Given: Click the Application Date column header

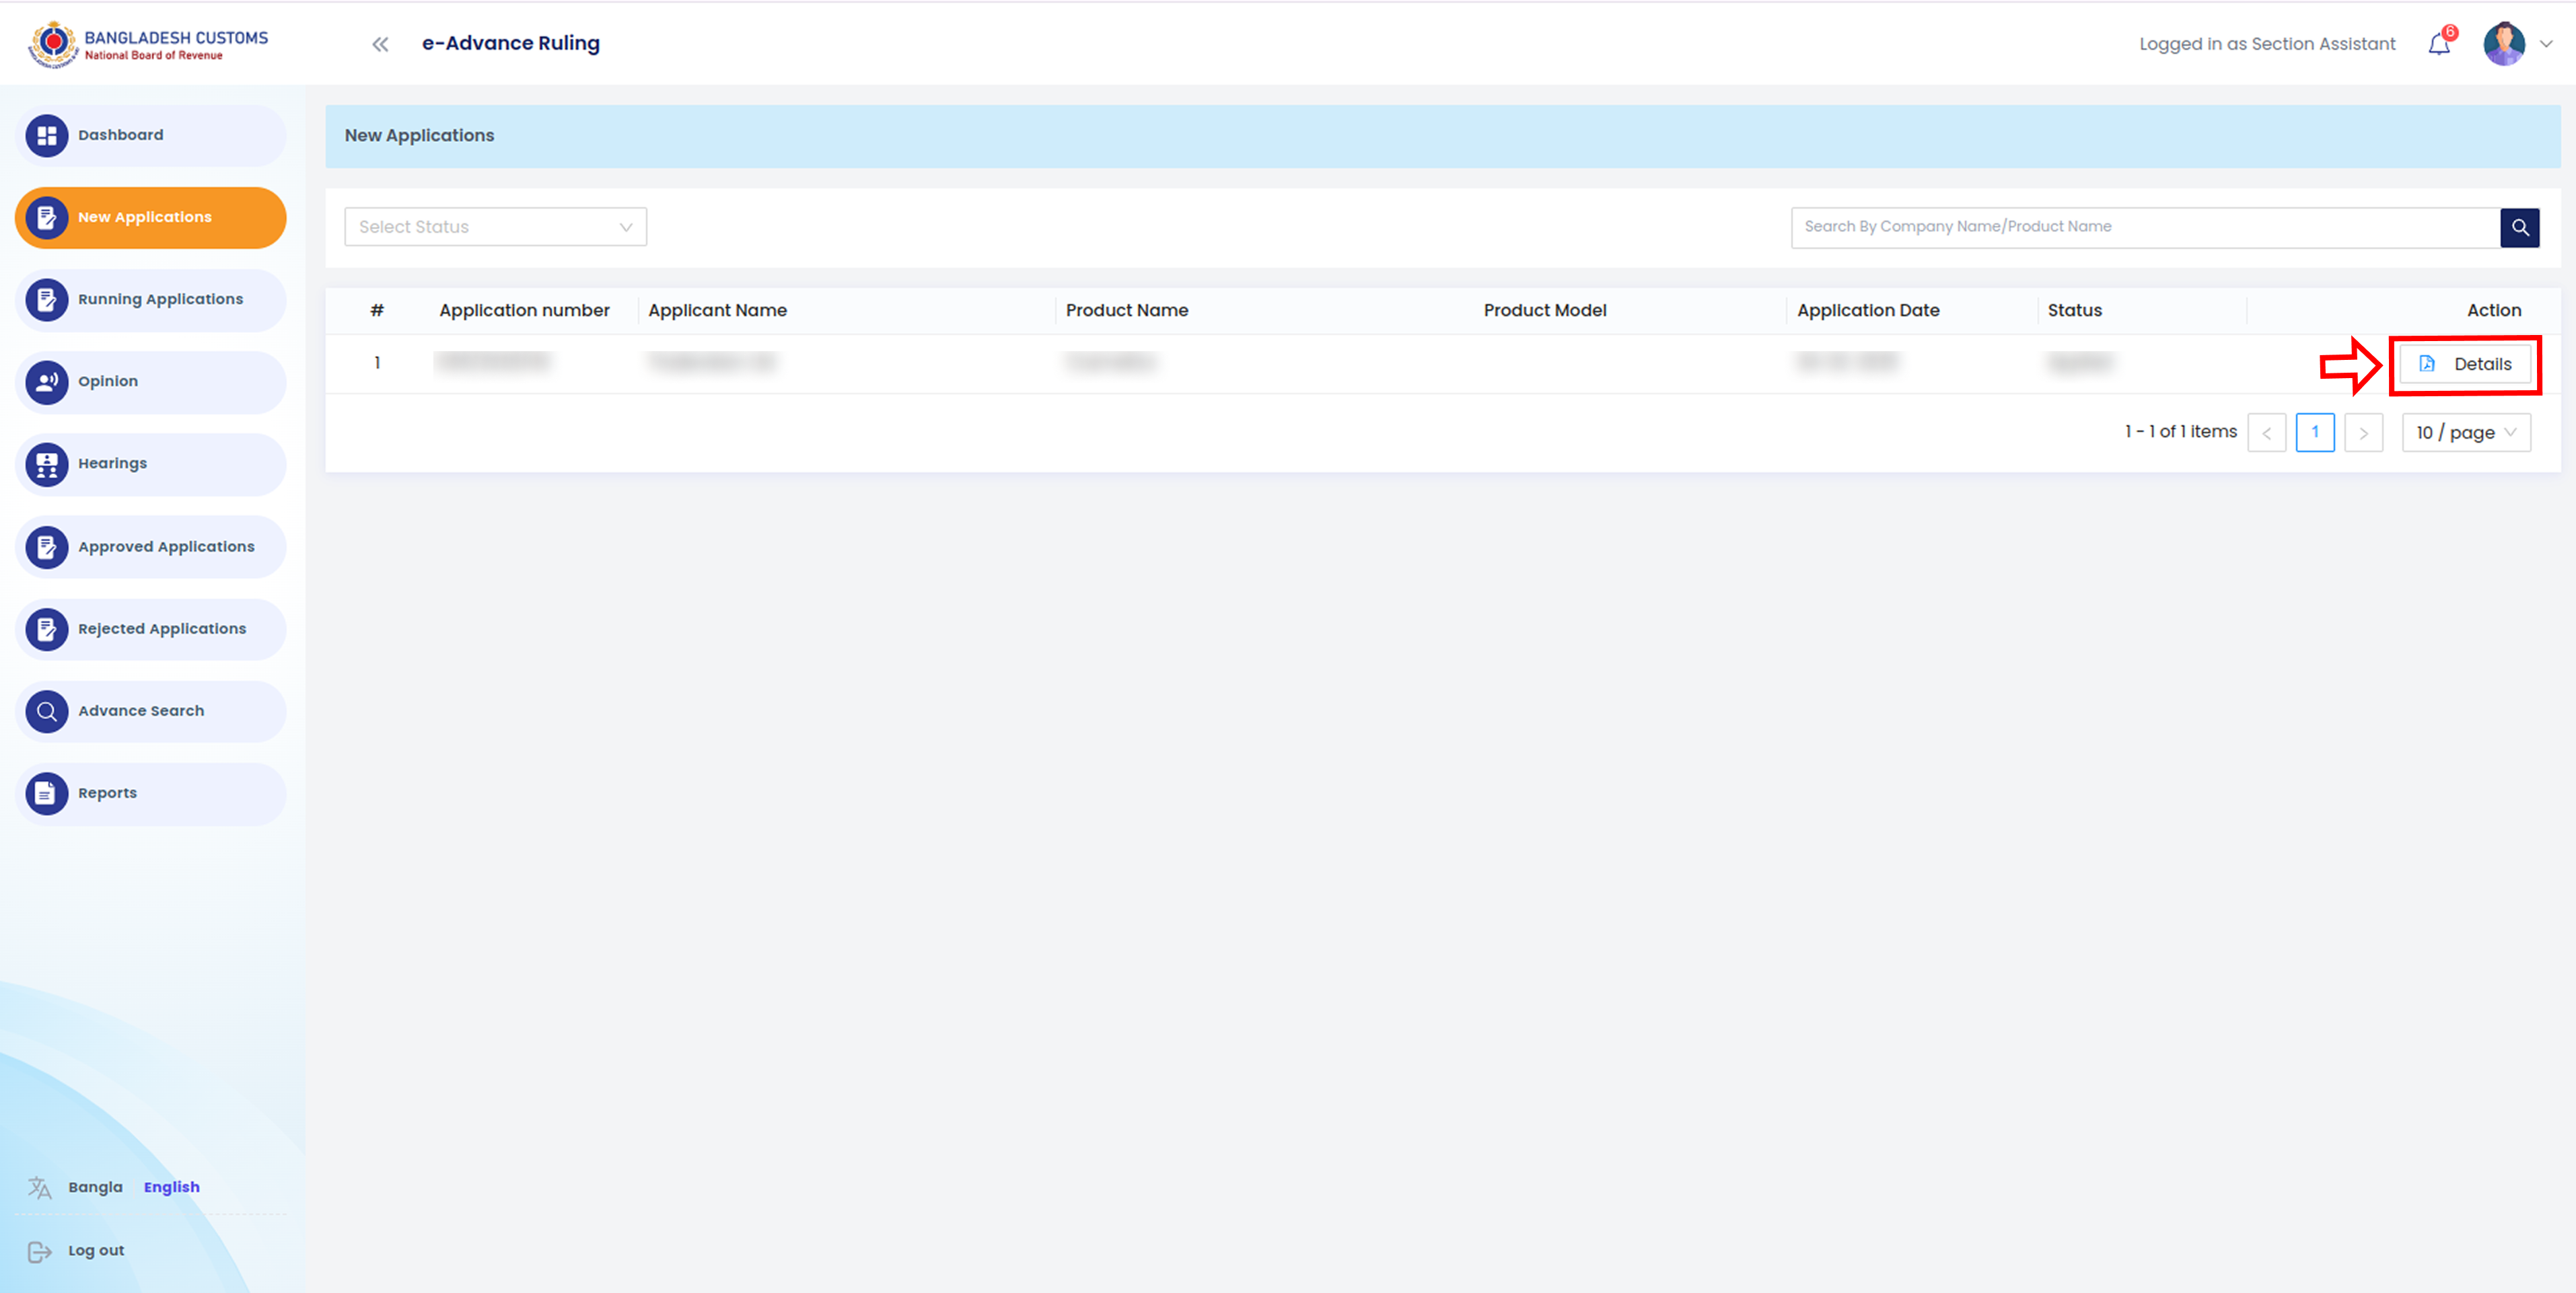Looking at the screenshot, I should (1868, 311).
